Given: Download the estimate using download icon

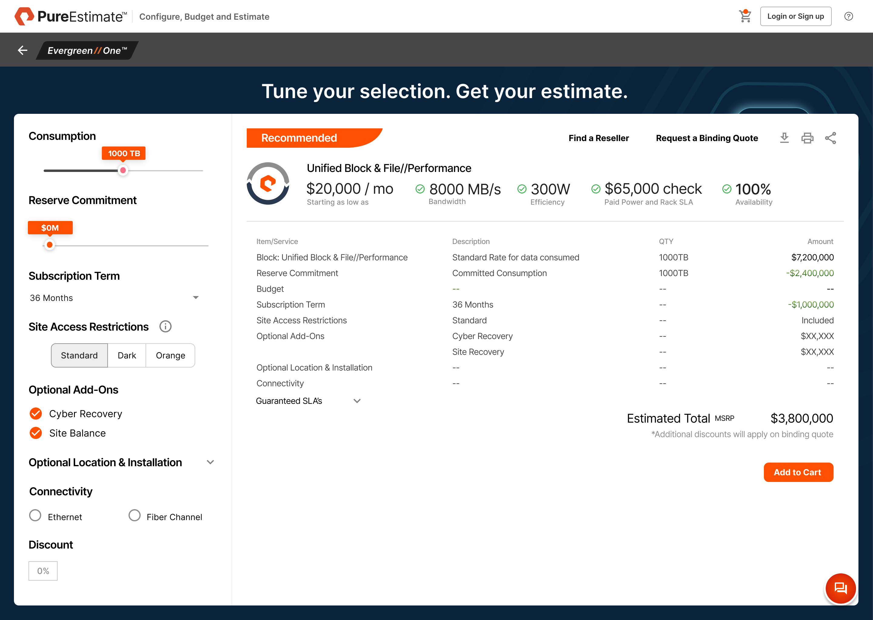Looking at the screenshot, I should point(784,138).
